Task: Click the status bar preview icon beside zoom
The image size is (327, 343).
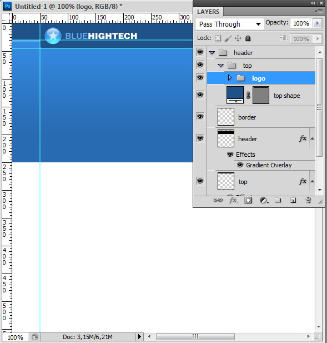Action: 35,337
